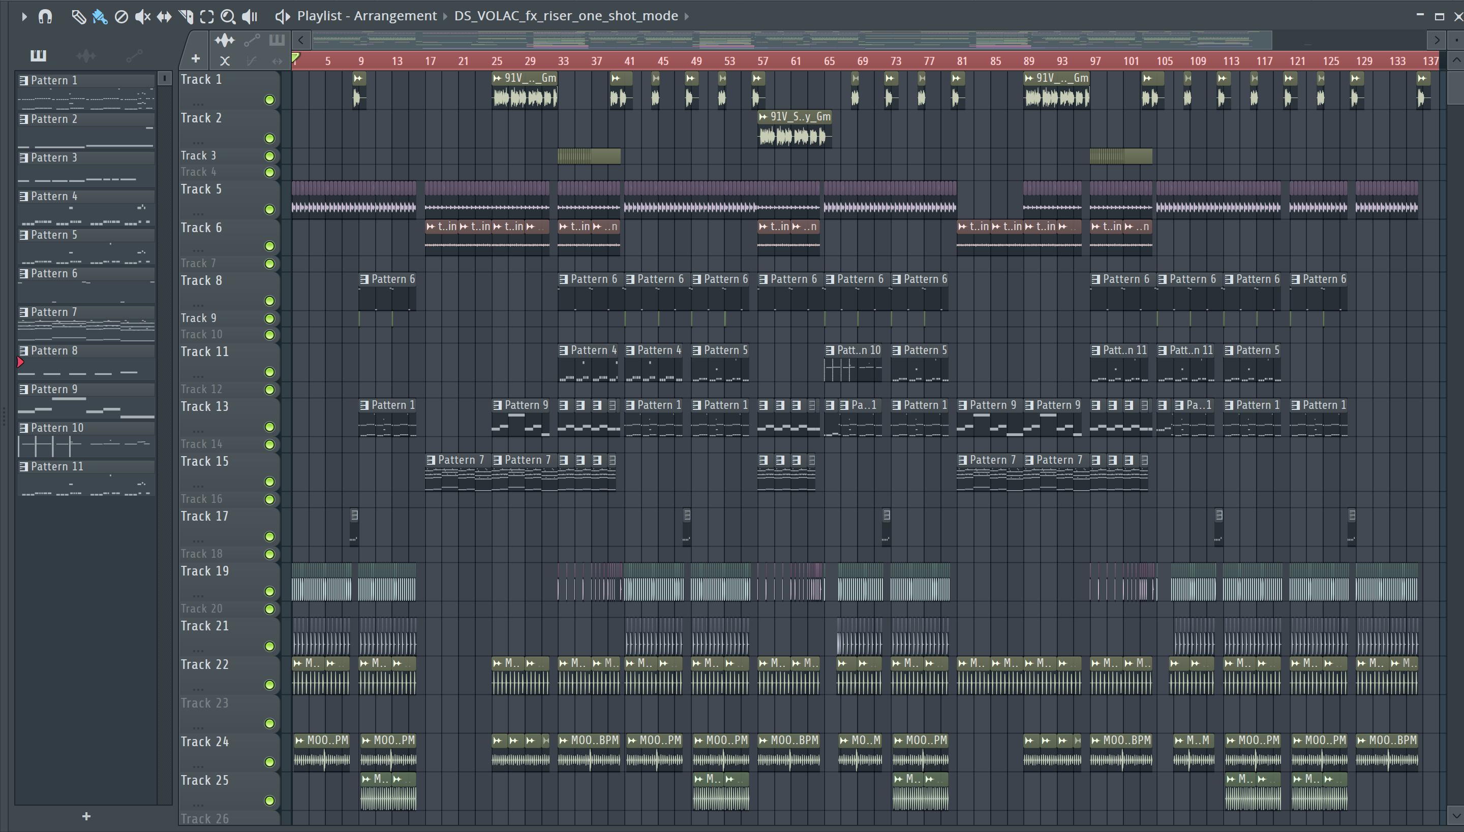Toggle Track 8 mute LED
The image size is (1464, 832).
[269, 301]
